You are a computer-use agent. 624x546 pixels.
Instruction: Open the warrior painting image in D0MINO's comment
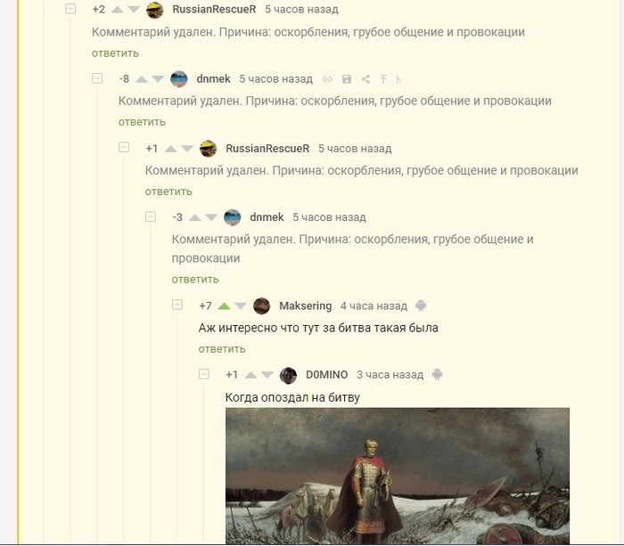tap(398, 476)
